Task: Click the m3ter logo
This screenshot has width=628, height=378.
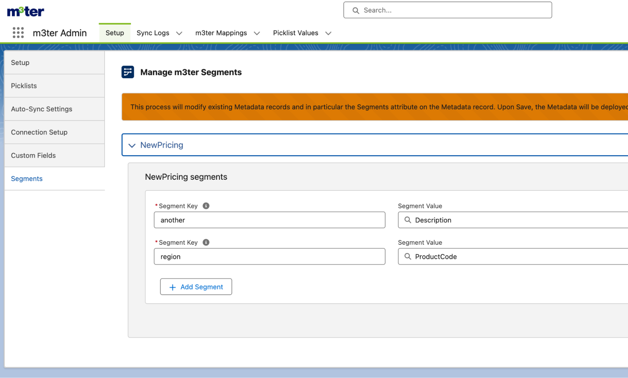Action: coord(25,11)
